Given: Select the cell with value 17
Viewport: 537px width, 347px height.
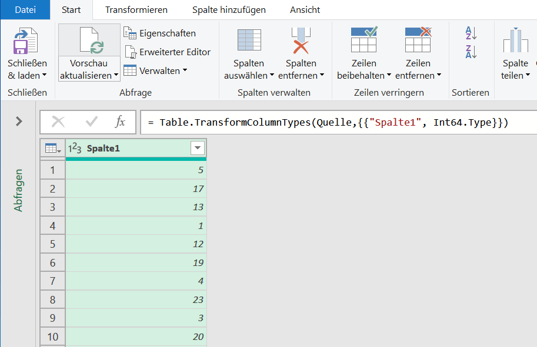Looking at the screenshot, I should coord(136,188).
